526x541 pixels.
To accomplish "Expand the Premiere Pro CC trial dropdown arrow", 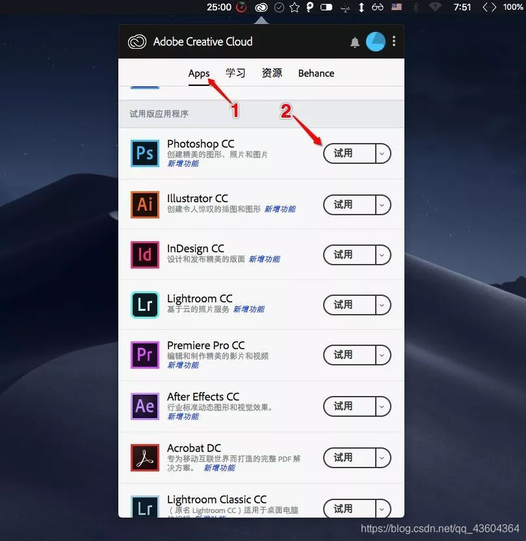I will pyautogui.click(x=382, y=355).
